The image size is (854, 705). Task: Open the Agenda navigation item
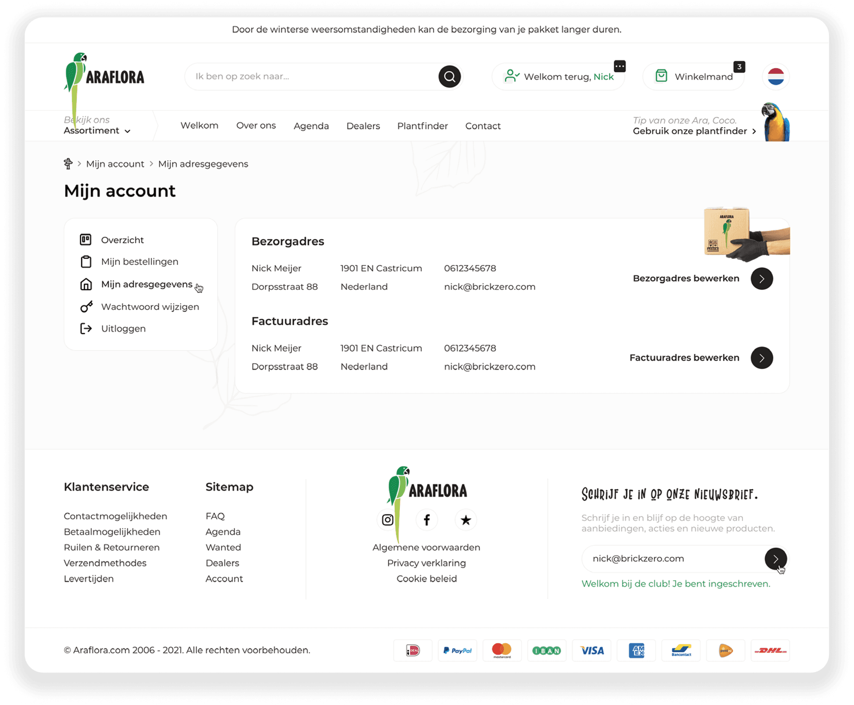click(x=311, y=126)
